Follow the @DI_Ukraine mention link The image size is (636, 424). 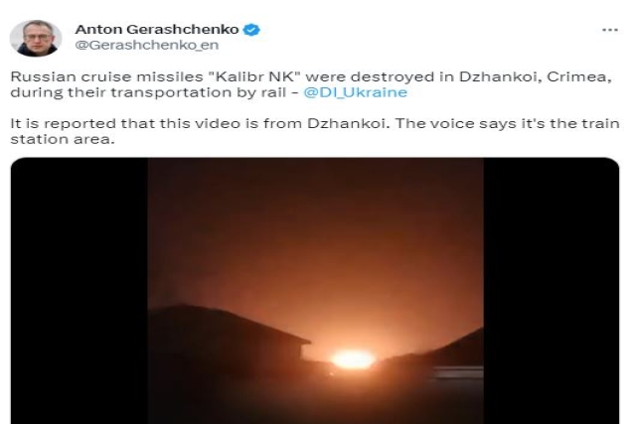356,92
